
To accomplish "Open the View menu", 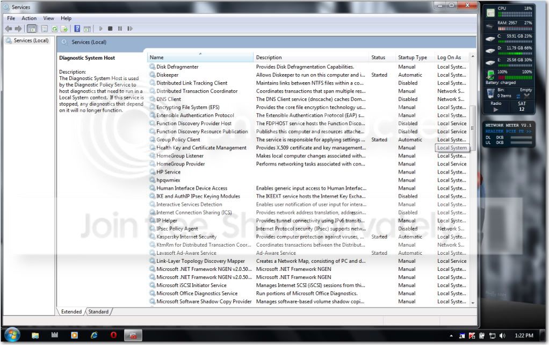I will click(48, 18).
